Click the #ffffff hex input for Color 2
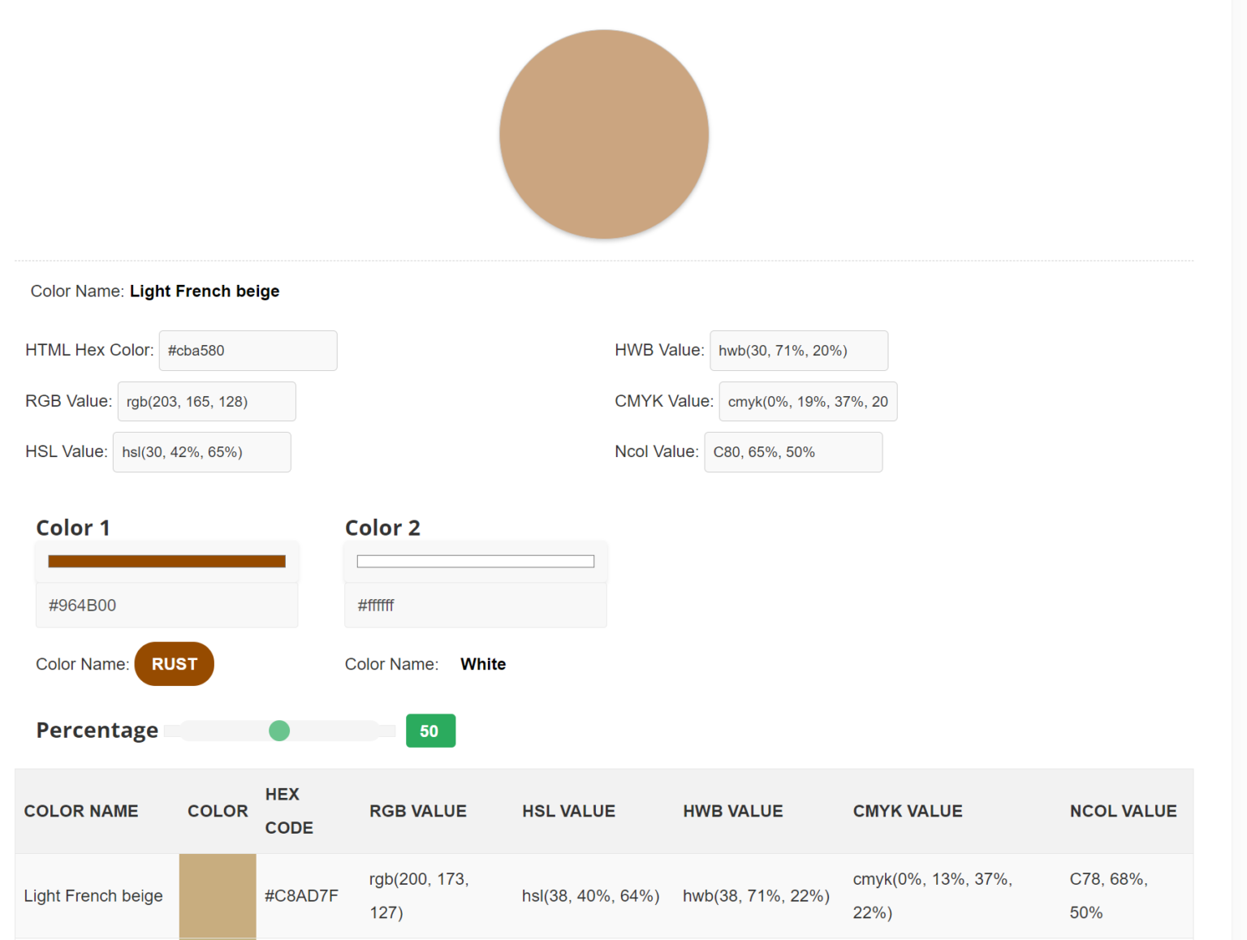Viewport: 1247px width, 940px height. pyautogui.click(x=475, y=606)
